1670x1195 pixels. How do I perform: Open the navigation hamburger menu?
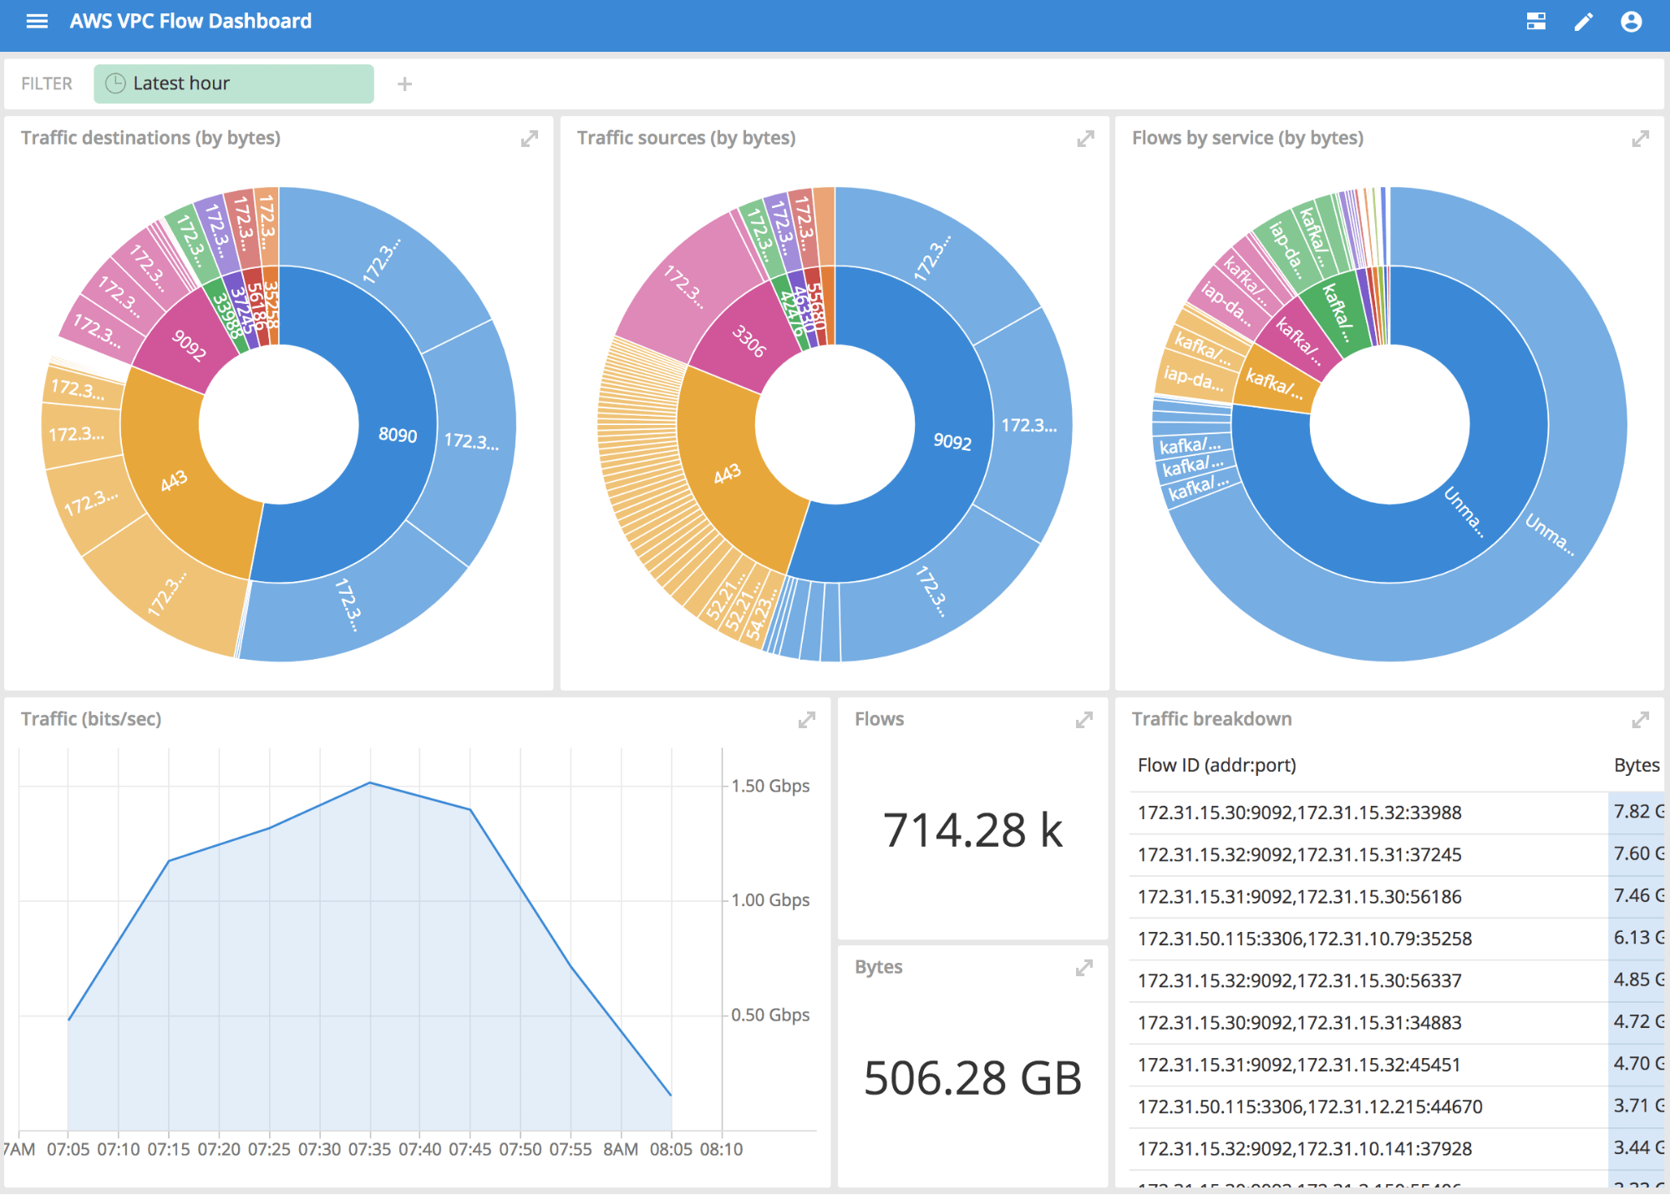tap(38, 21)
